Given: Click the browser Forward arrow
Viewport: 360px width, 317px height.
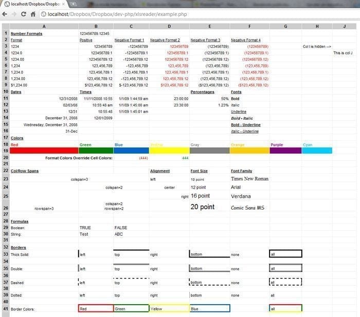Looking at the screenshot, I should [x=14, y=14].
